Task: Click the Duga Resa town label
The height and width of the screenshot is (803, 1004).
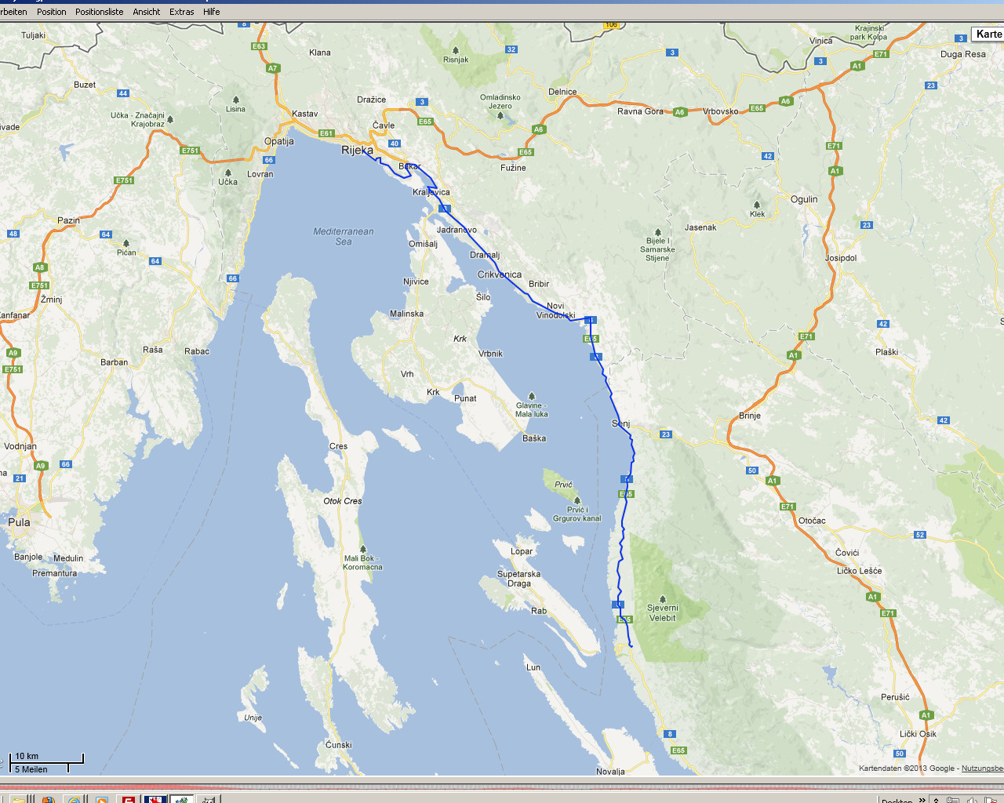Action: [963, 54]
